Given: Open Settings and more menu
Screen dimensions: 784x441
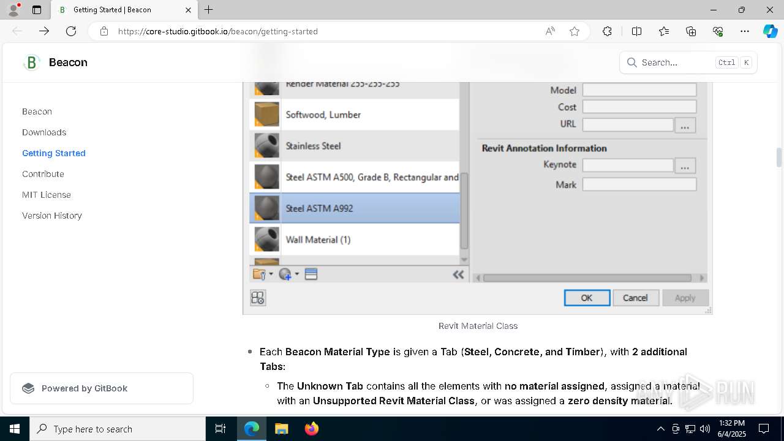Looking at the screenshot, I should (x=745, y=31).
